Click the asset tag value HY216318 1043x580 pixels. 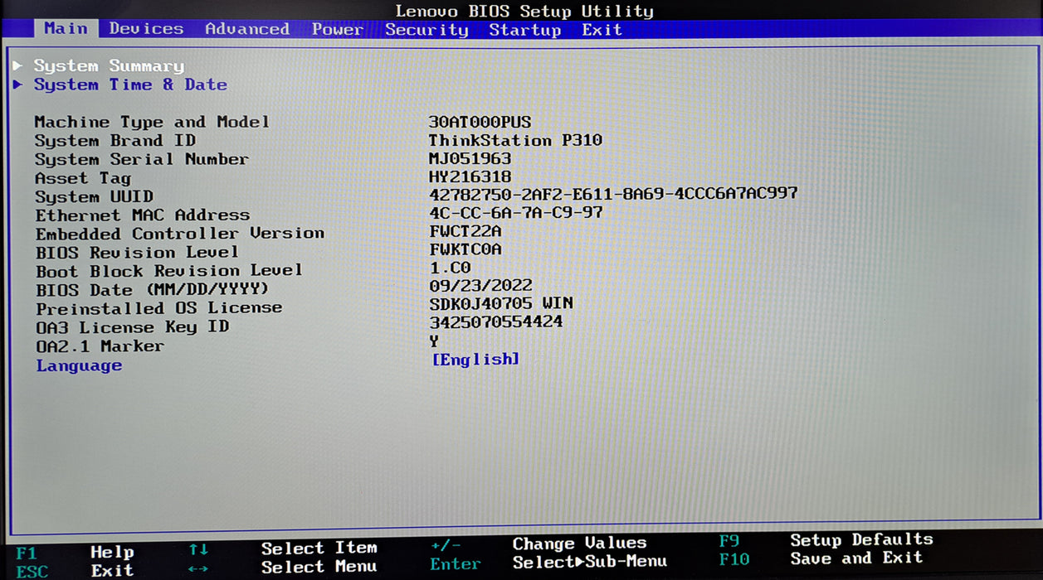[x=470, y=176]
